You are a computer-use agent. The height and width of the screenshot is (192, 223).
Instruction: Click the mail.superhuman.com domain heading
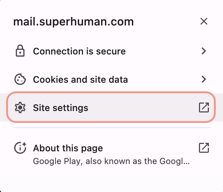click(73, 22)
